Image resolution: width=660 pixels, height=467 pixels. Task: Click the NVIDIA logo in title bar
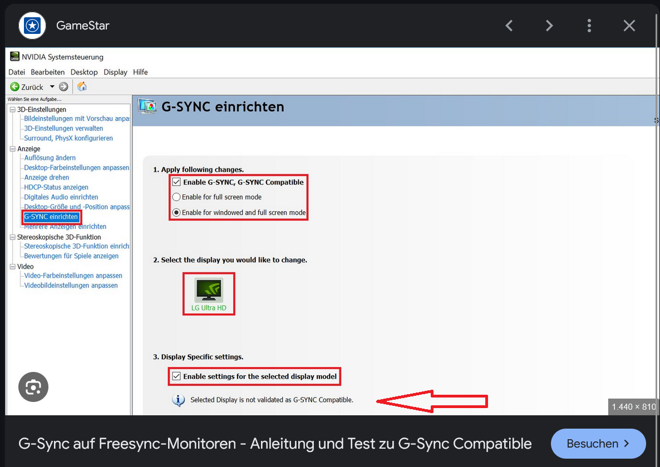tap(14, 56)
